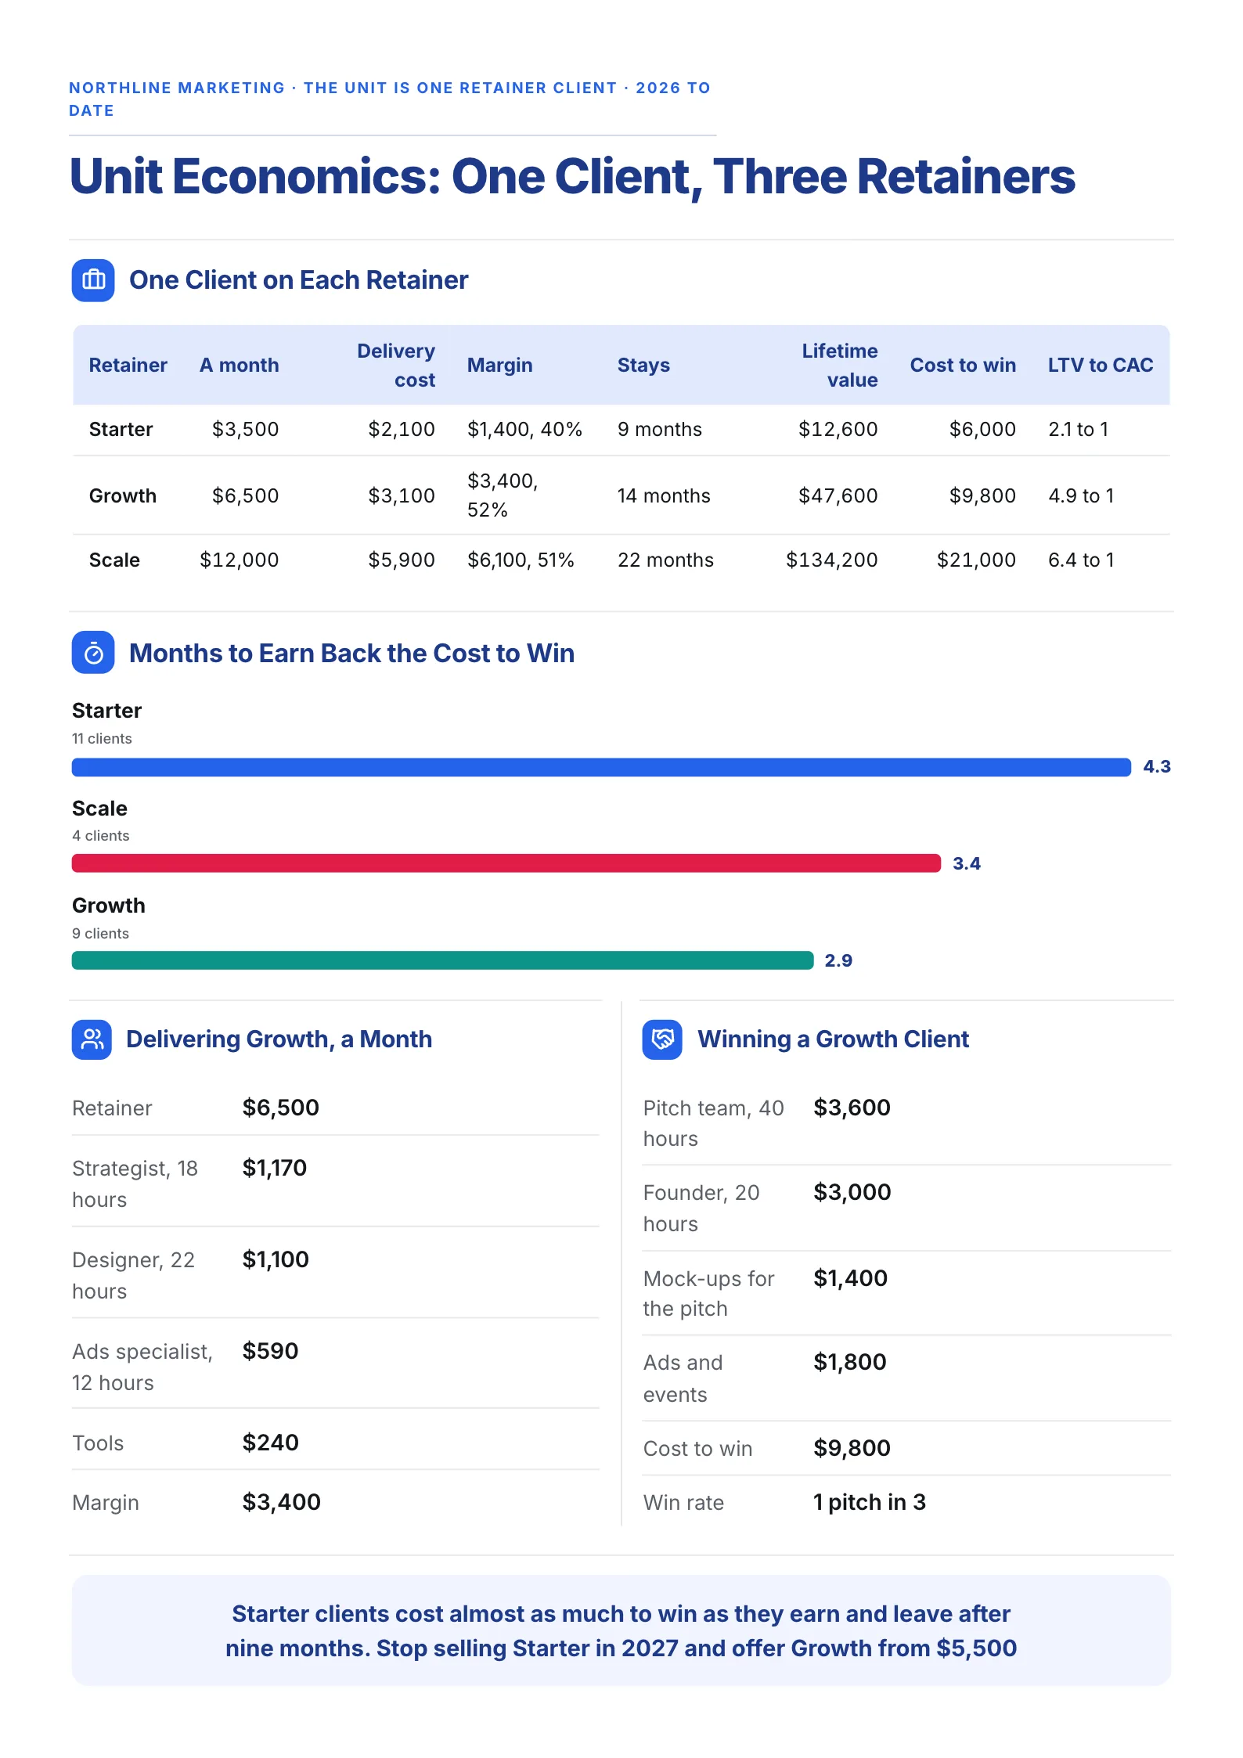Click the Starter recommendation callout box
Viewport: 1243px width, 1758px height.
point(621,1630)
